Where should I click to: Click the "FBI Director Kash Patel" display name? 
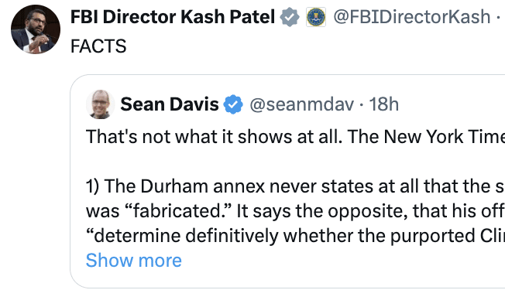click(173, 17)
